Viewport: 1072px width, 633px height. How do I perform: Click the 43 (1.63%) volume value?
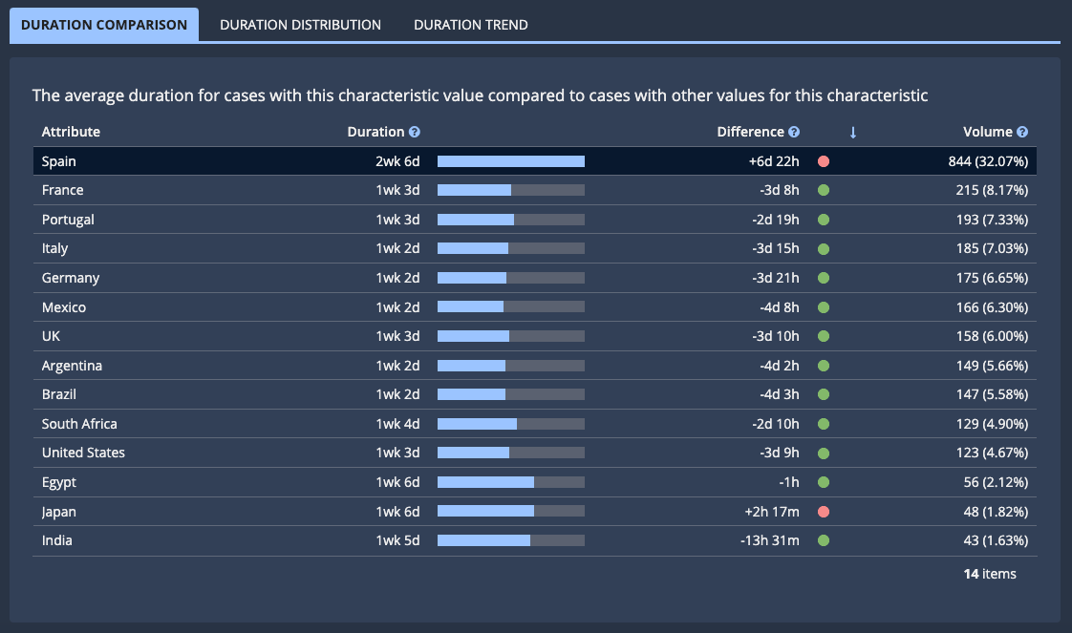pyautogui.click(x=996, y=540)
